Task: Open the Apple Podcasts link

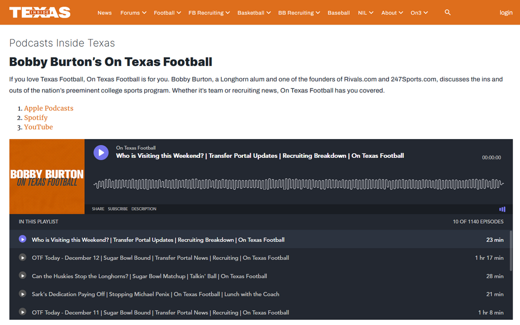Action: coord(48,108)
